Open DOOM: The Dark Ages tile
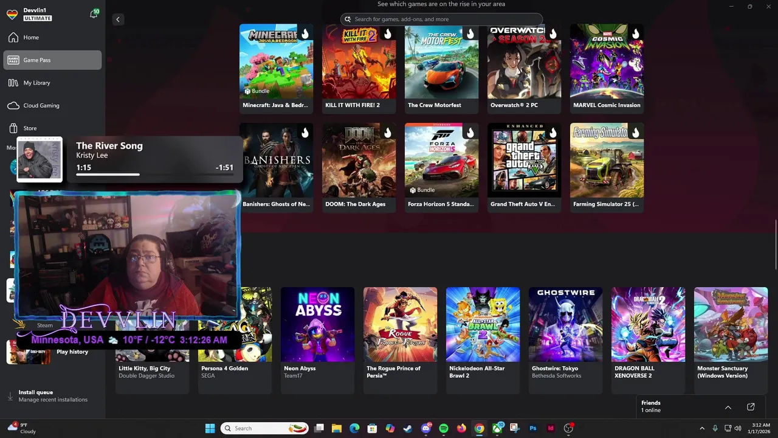Viewport: 778px width, 438px height. (359, 167)
